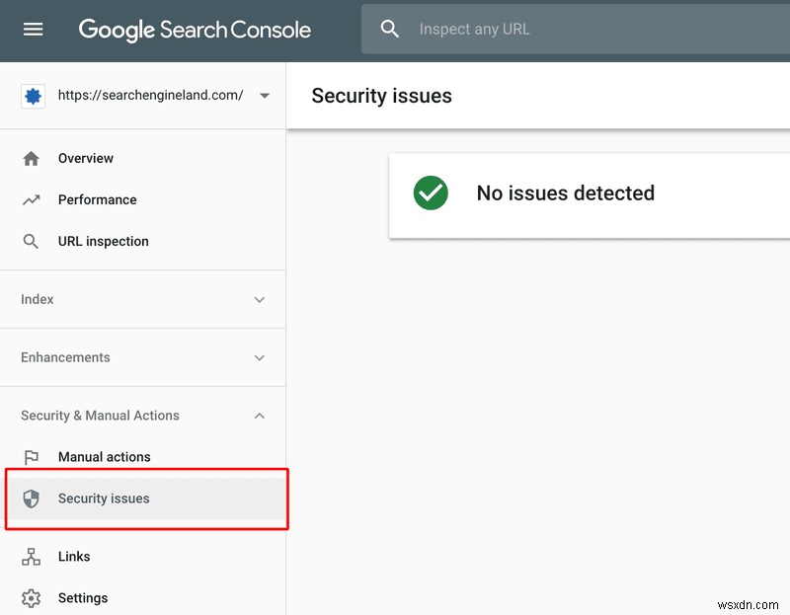This screenshot has width=790, height=615.
Task: Open the property selector dropdown arrow
Action: point(264,96)
